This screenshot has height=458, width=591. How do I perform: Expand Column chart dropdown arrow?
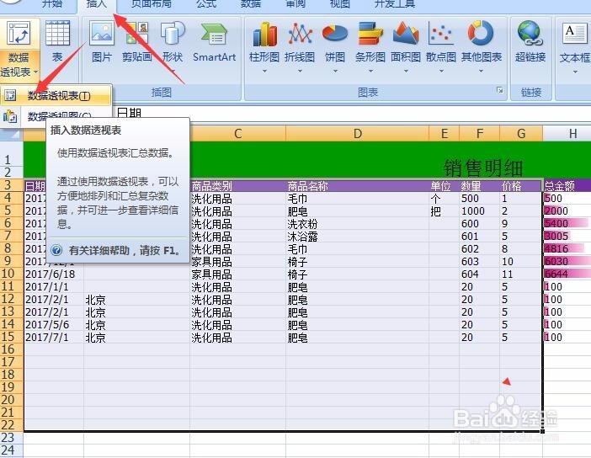click(x=264, y=72)
